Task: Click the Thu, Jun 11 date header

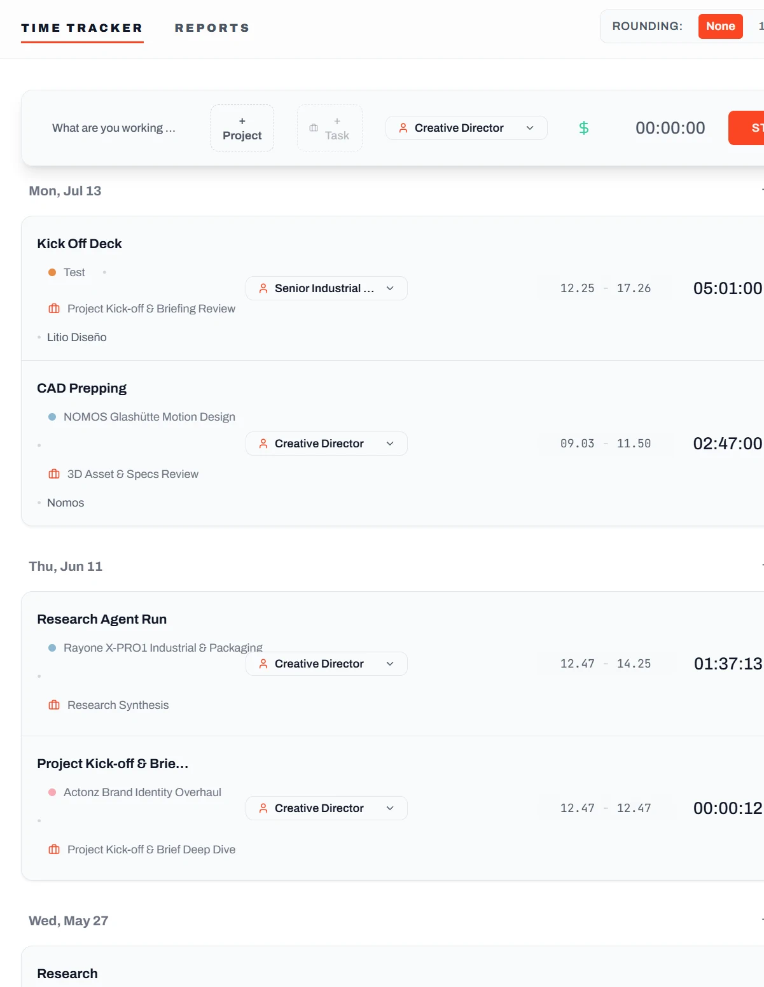Action: (66, 566)
